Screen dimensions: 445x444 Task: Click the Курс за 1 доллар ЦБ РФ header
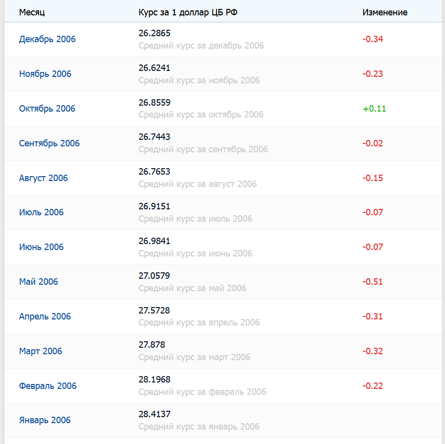(188, 12)
